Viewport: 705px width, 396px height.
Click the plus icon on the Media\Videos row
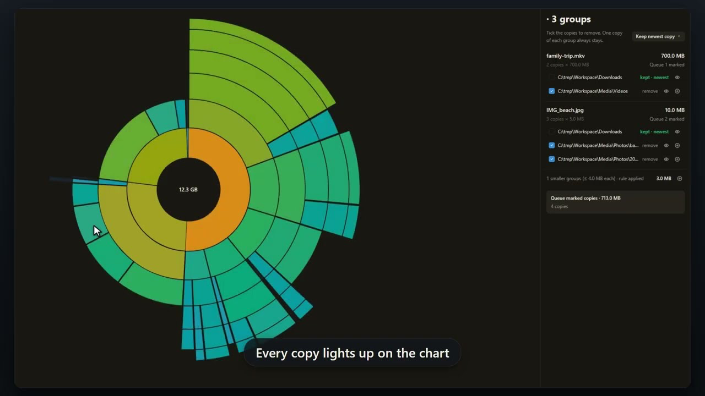point(677,91)
